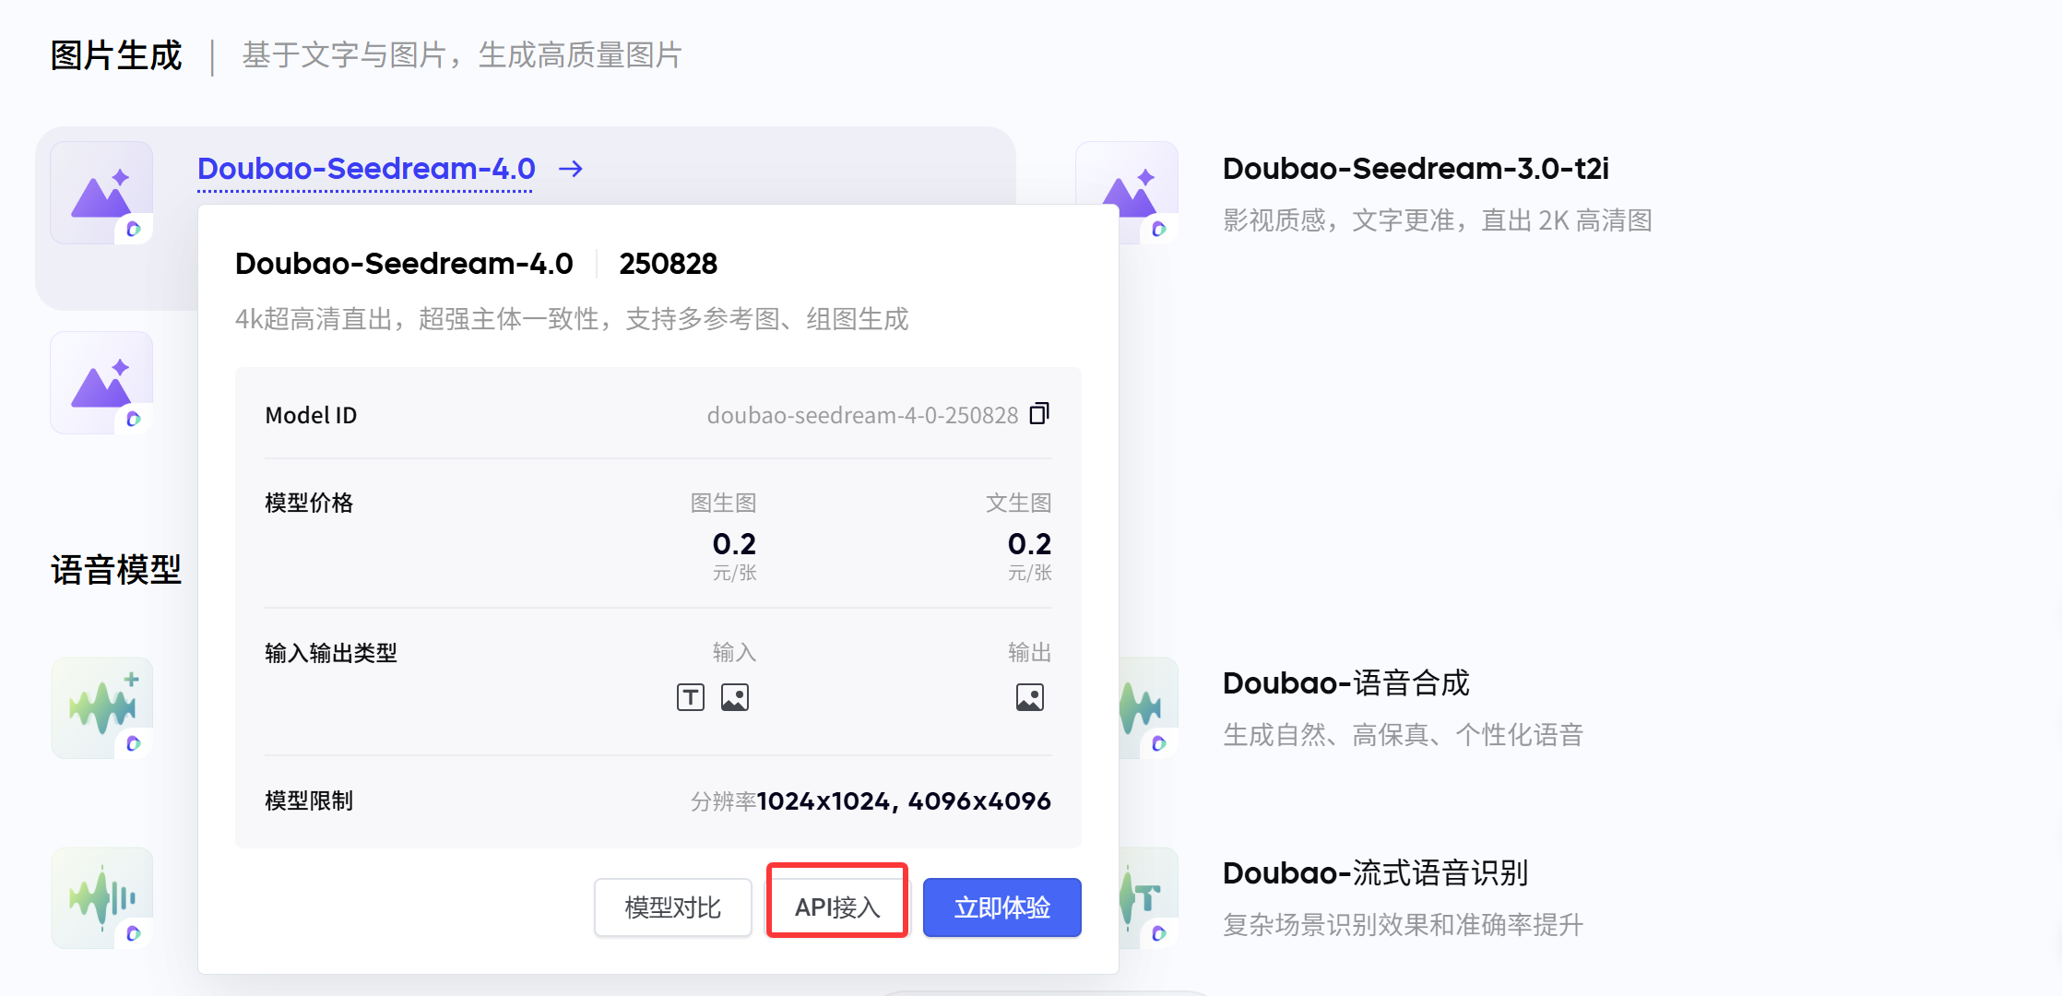Click the version number 250828
The width and height of the screenshot is (2062, 996).
click(669, 264)
